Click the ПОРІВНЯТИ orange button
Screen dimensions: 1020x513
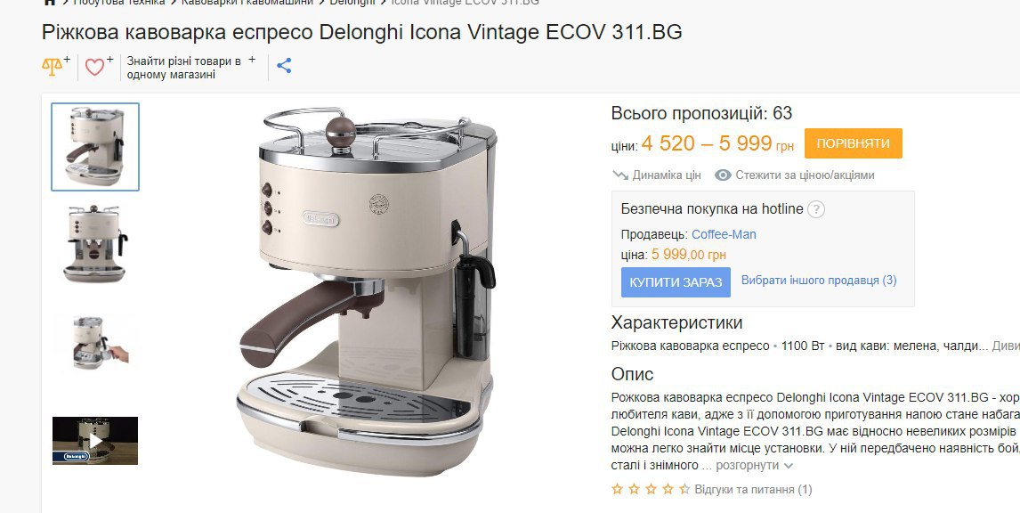click(x=853, y=143)
